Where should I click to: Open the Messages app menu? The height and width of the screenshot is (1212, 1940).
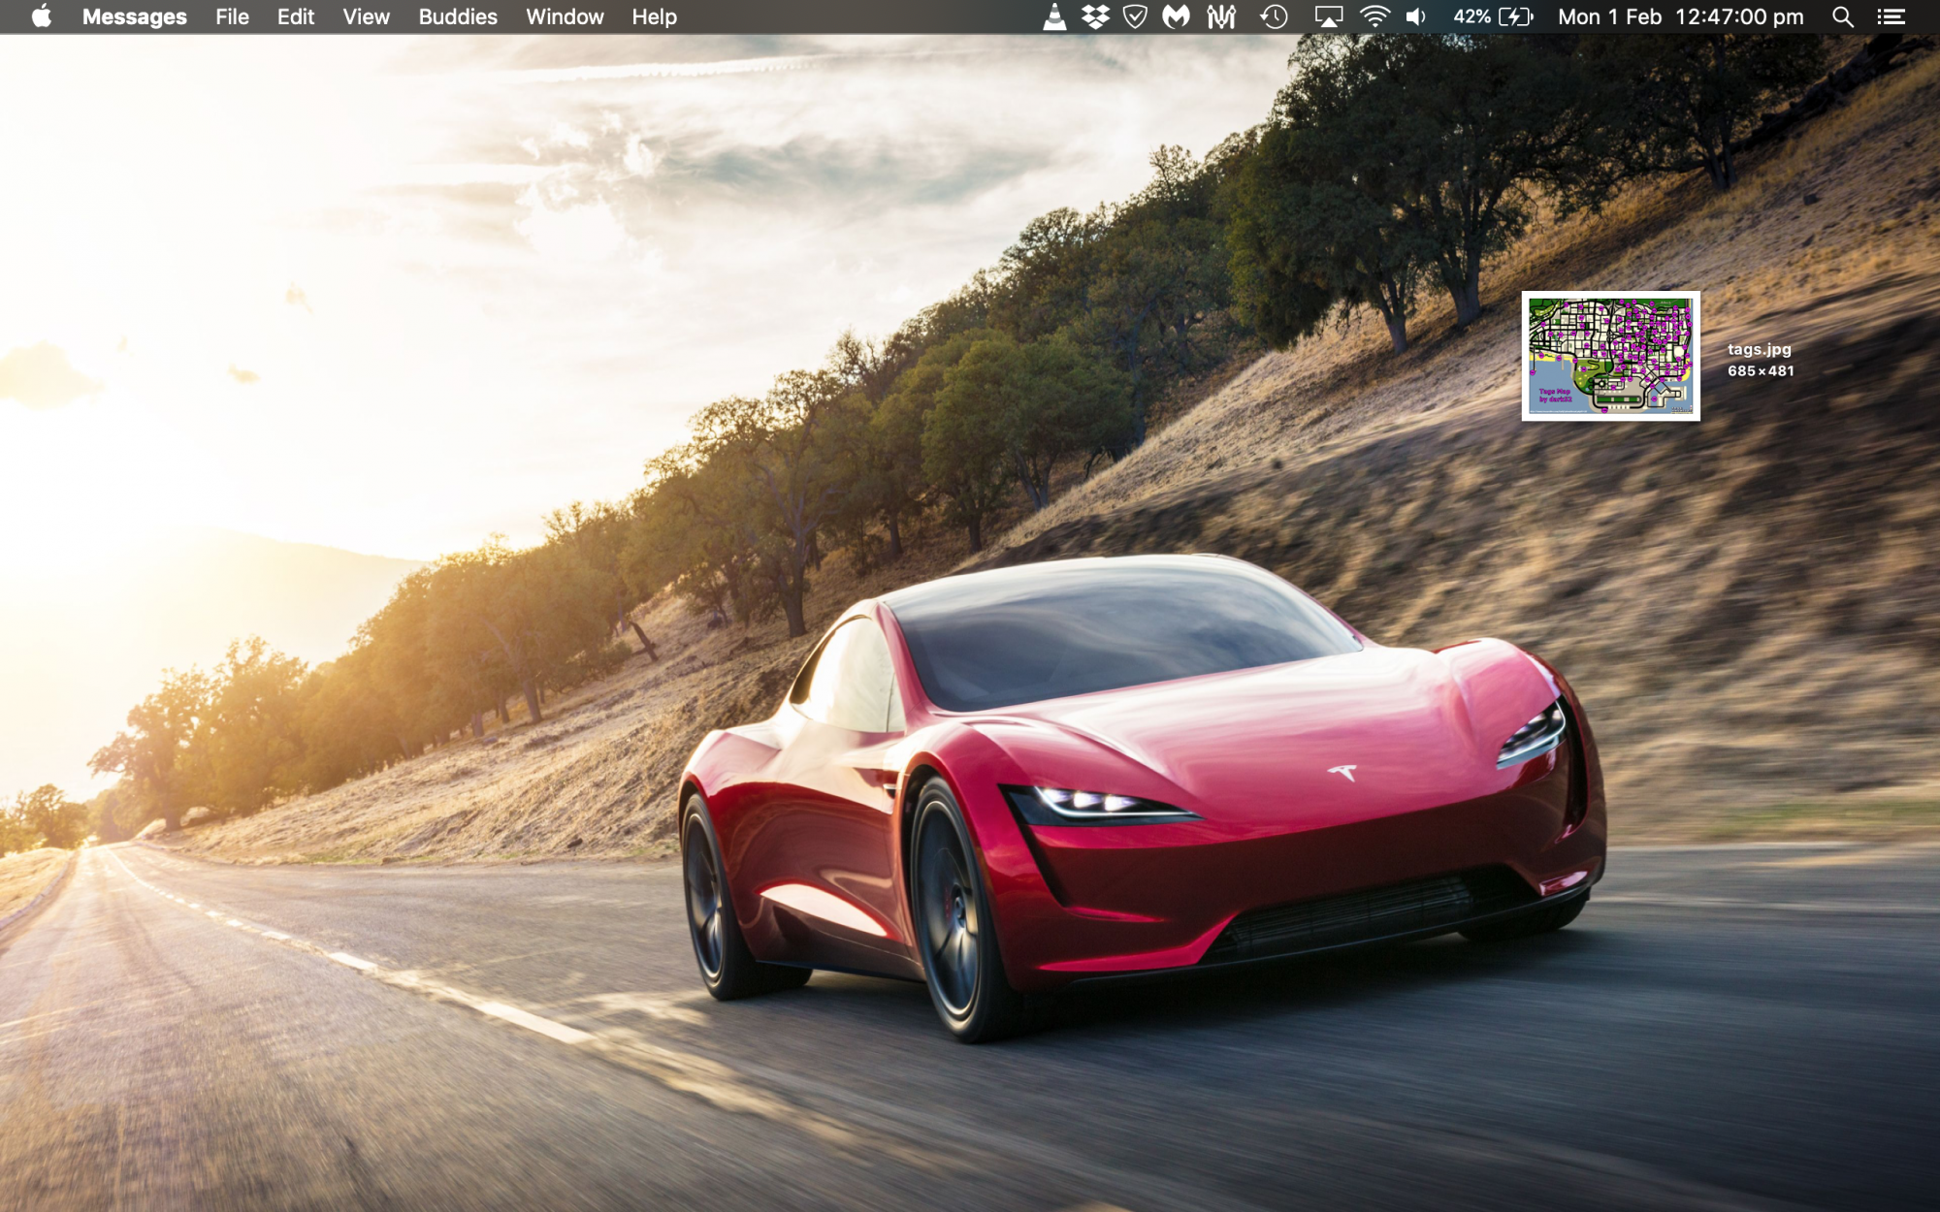click(x=134, y=16)
